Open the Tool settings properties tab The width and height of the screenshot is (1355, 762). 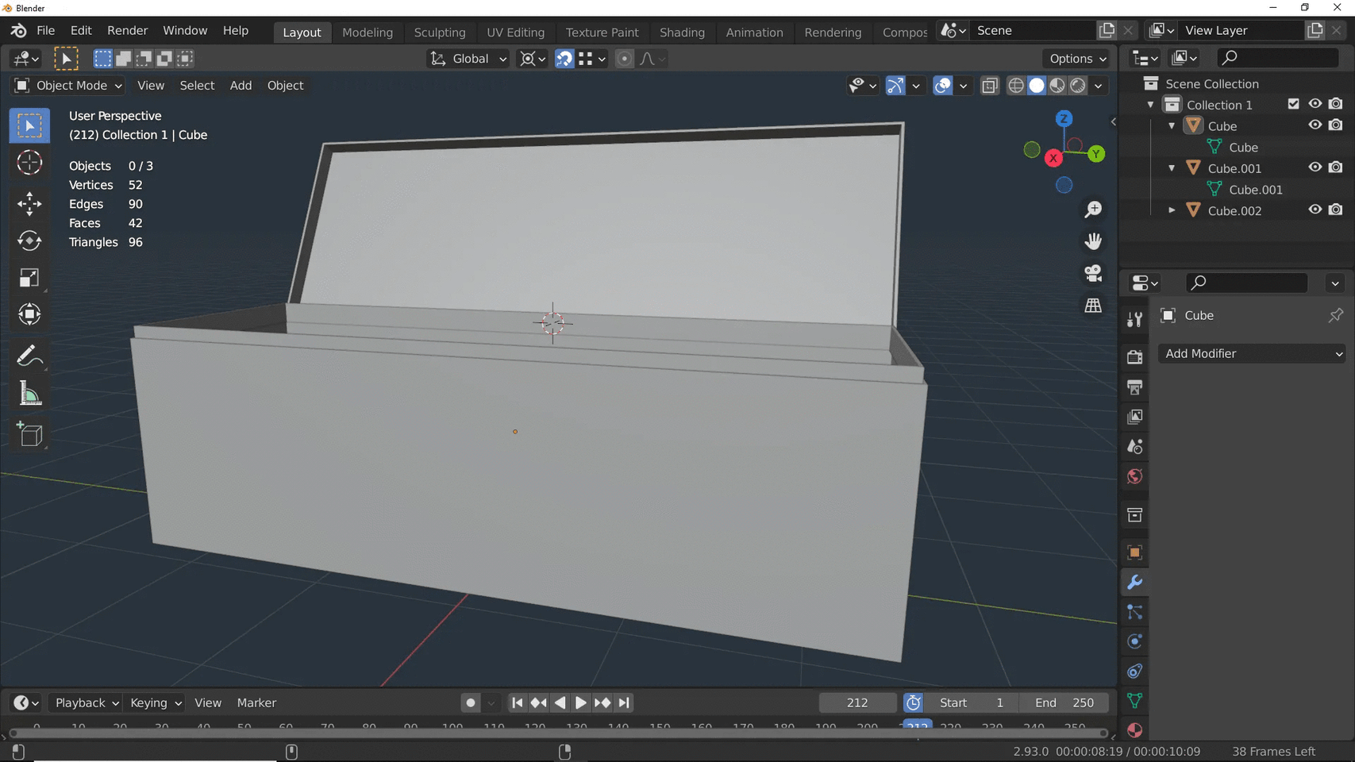coord(1134,319)
